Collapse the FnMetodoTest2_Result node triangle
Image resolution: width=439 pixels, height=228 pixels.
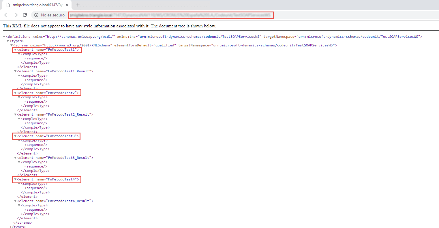[x=15, y=114]
